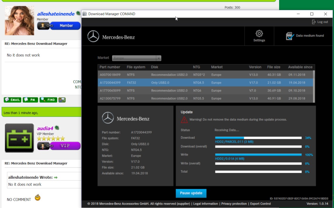Click Download Manager COMAND title bar icon
The height and width of the screenshot is (208, 334).
point(85,14)
